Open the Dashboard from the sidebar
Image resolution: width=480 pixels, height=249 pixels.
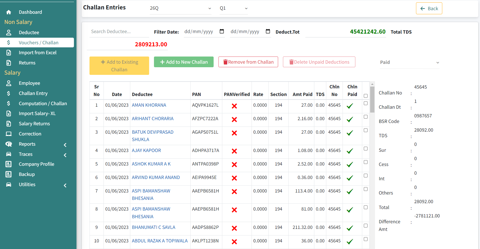tap(8, 12)
